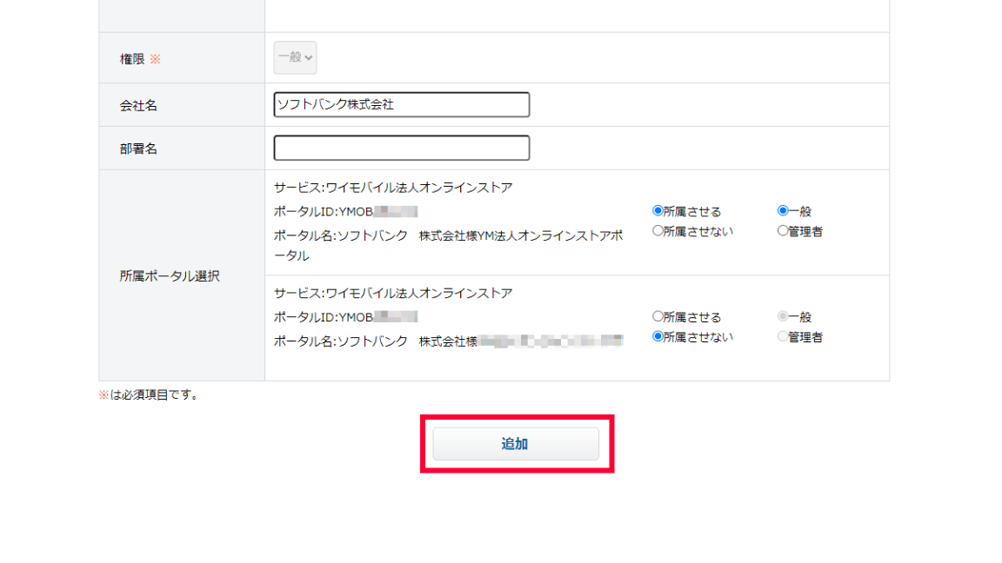Choose 一般 role for the first portal

pos(783,211)
